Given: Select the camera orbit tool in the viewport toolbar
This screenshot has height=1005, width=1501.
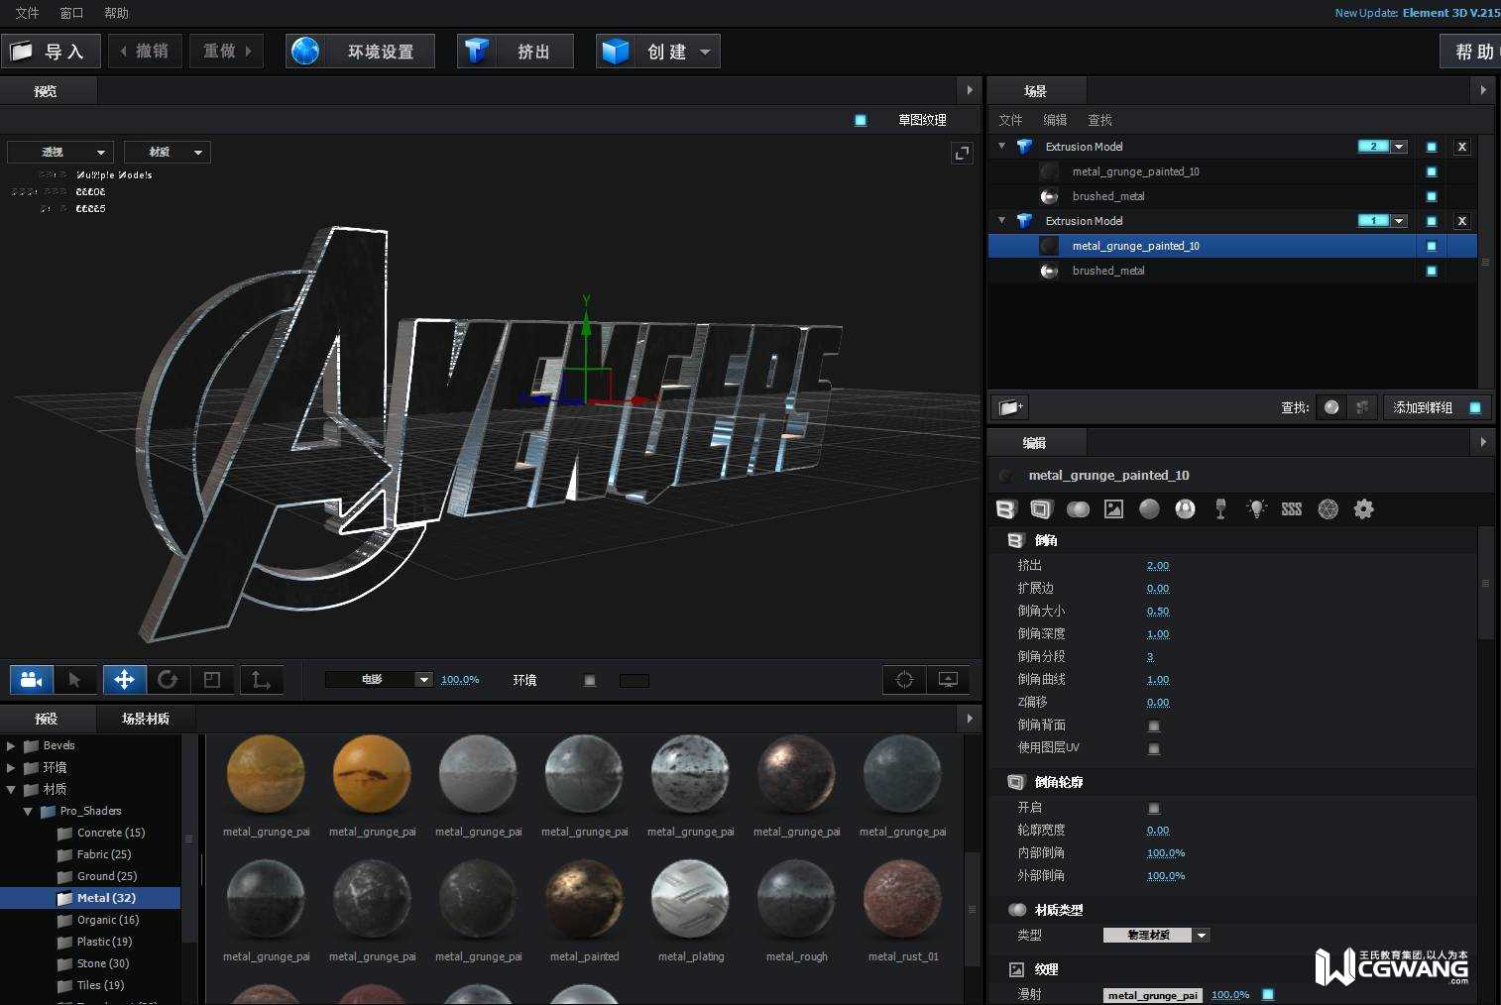Looking at the screenshot, I should 31,680.
